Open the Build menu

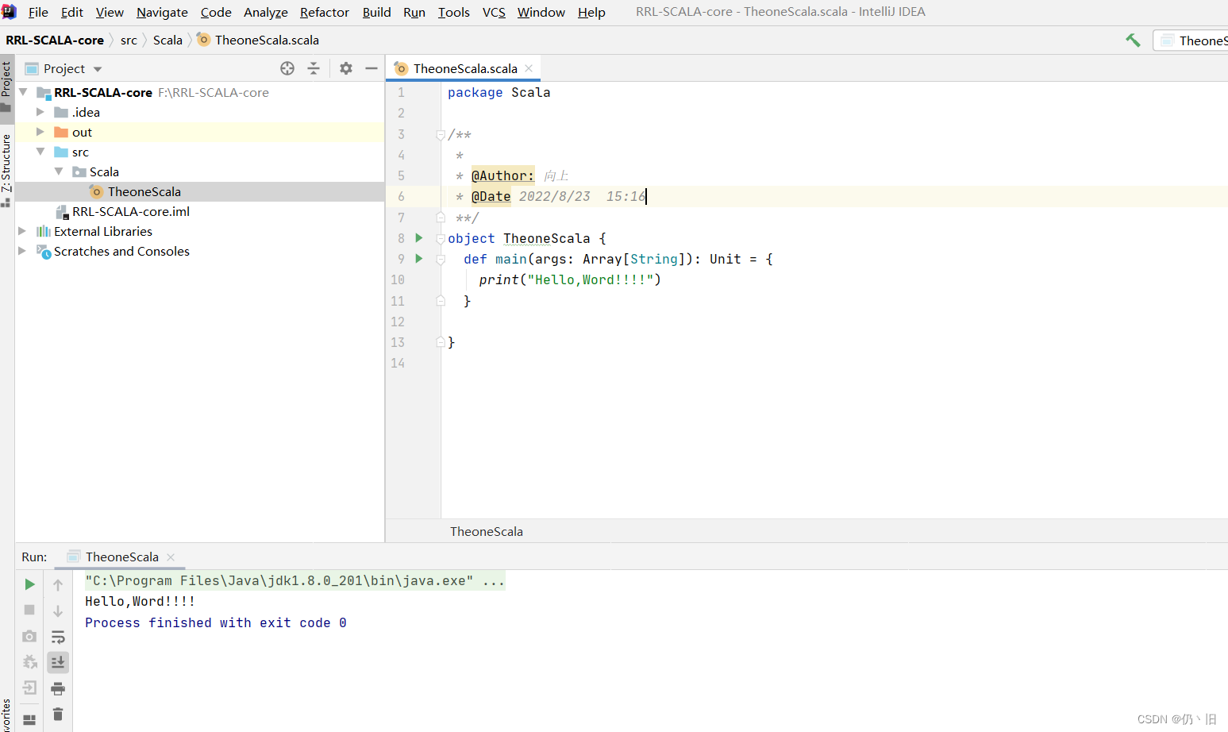click(377, 12)
